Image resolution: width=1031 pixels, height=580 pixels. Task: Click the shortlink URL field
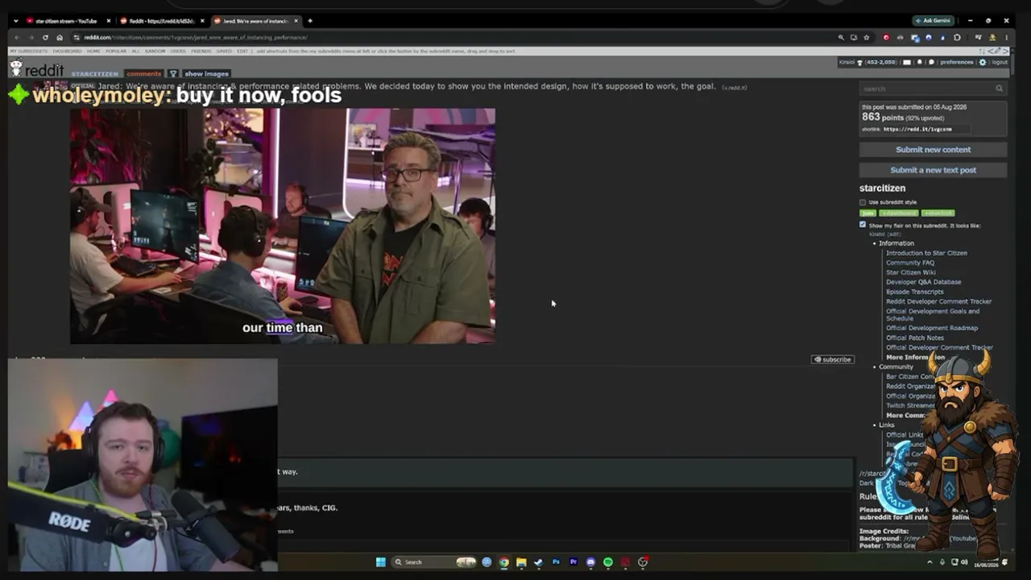(x=926, y=129)
